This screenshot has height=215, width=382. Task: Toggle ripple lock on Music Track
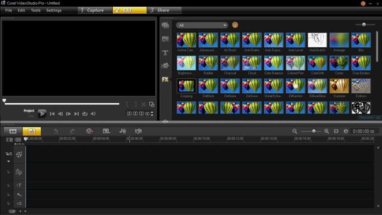(8, 203)
